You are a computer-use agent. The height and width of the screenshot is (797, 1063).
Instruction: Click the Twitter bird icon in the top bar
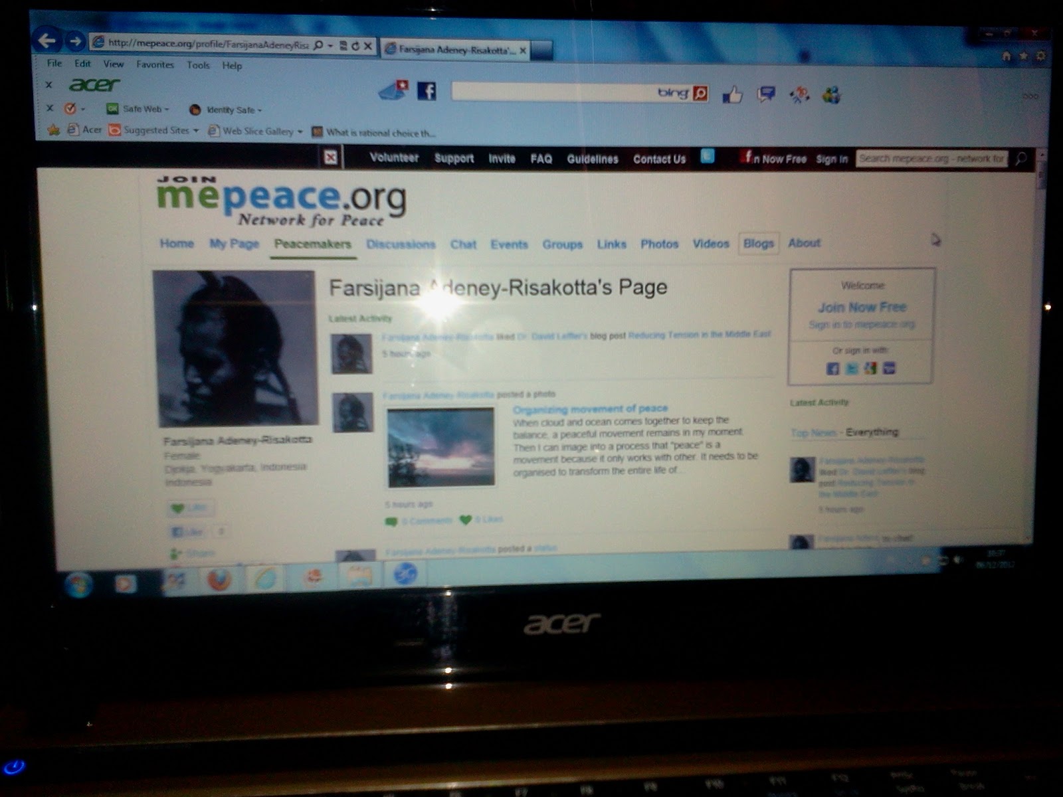(708, 157)
